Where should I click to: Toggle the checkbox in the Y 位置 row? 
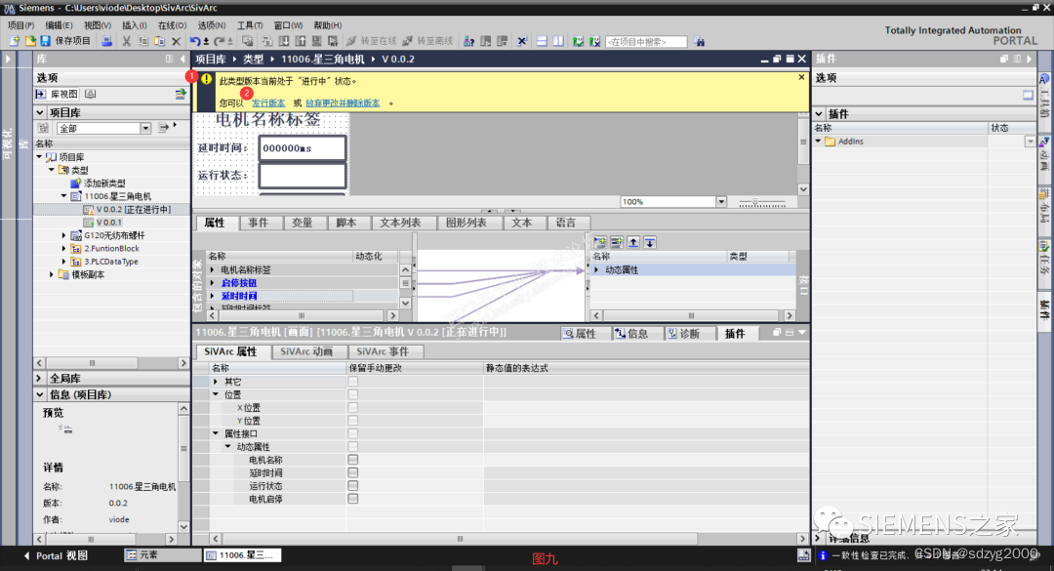point(353,421)
